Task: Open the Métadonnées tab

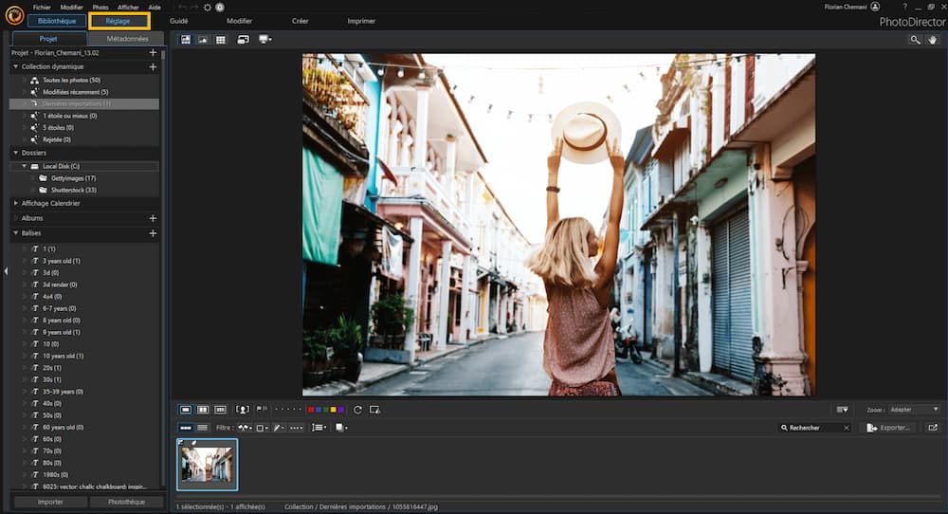Action: point(127,38)
